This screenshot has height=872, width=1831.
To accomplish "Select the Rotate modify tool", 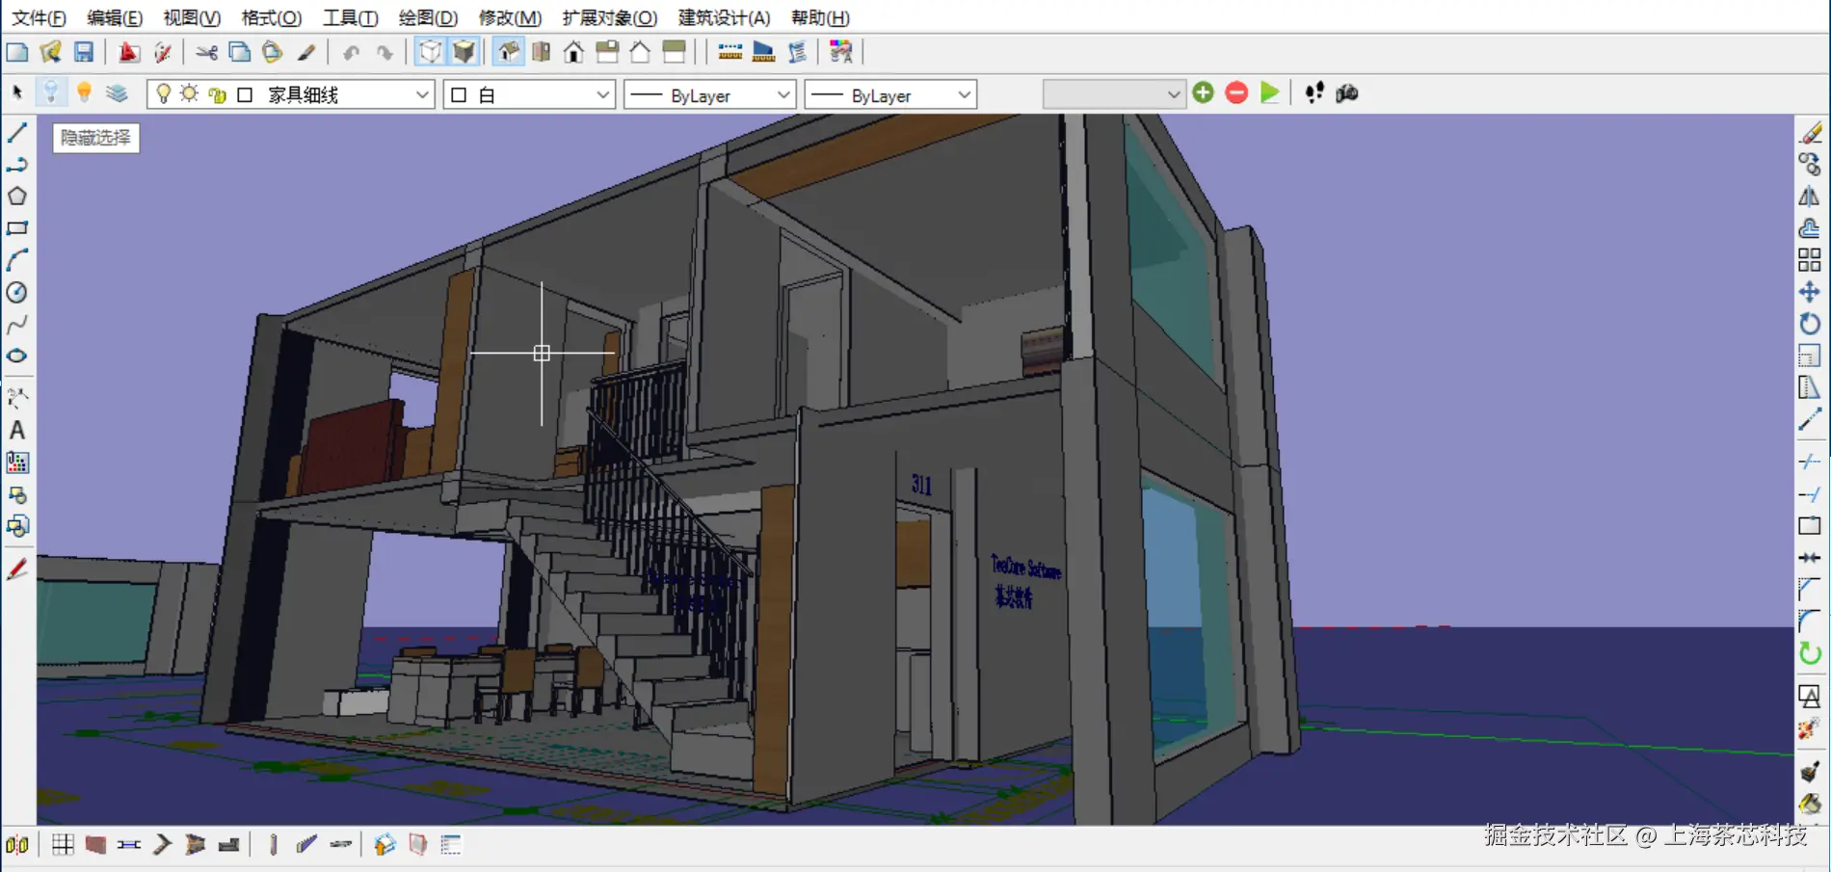I will [1809, 324].
